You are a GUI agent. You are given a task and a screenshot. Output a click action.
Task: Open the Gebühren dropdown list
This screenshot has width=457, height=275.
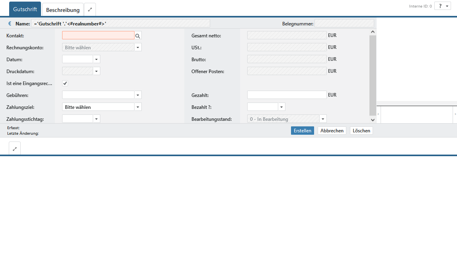point(138,95)
